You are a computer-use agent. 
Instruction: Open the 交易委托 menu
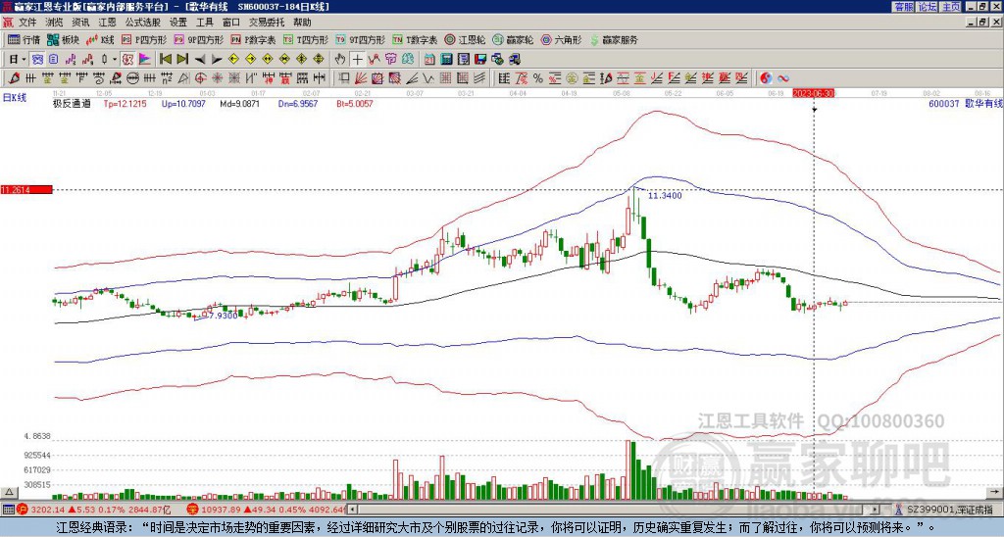click(x=267, y=23)
